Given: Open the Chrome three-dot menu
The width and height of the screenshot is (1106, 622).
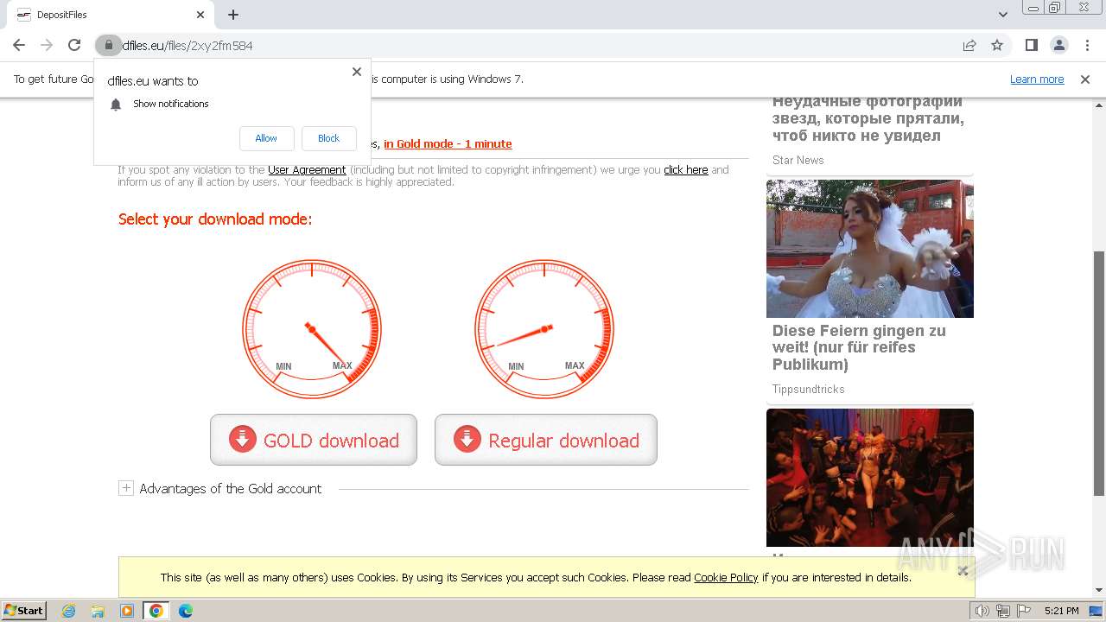Looking at the screenshot, I should pyautogui.click(x=1086, y=45).
